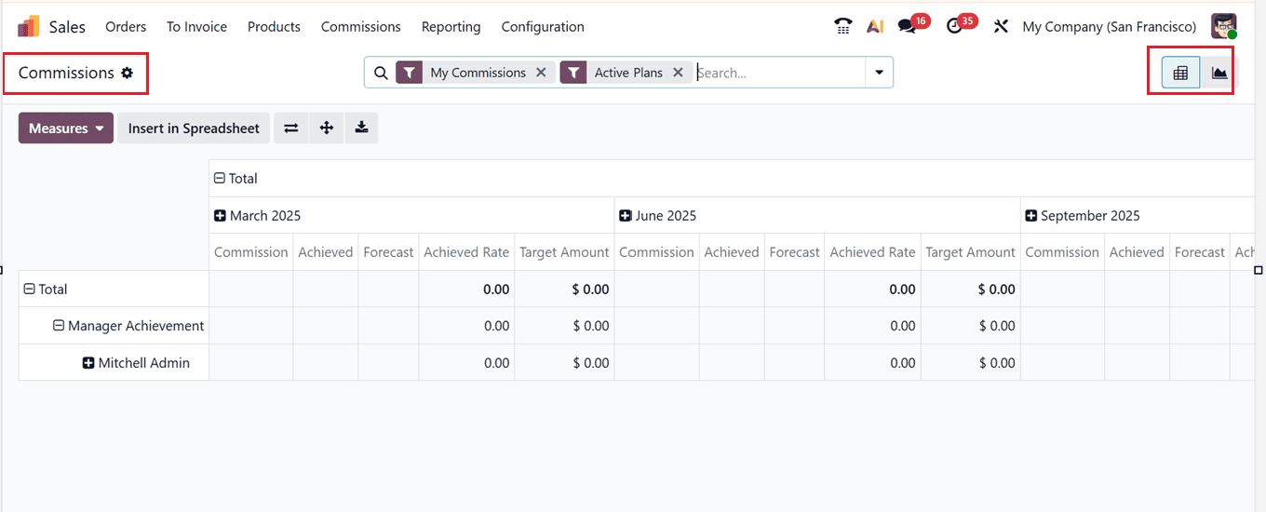Open the chat messages icon
The width and height of the screenshot is (1266, 512).
(907, 26)
